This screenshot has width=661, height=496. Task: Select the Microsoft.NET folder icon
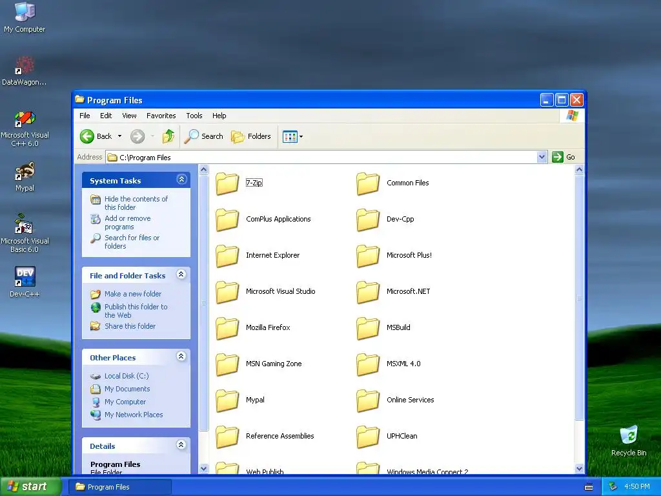[368, 291]
